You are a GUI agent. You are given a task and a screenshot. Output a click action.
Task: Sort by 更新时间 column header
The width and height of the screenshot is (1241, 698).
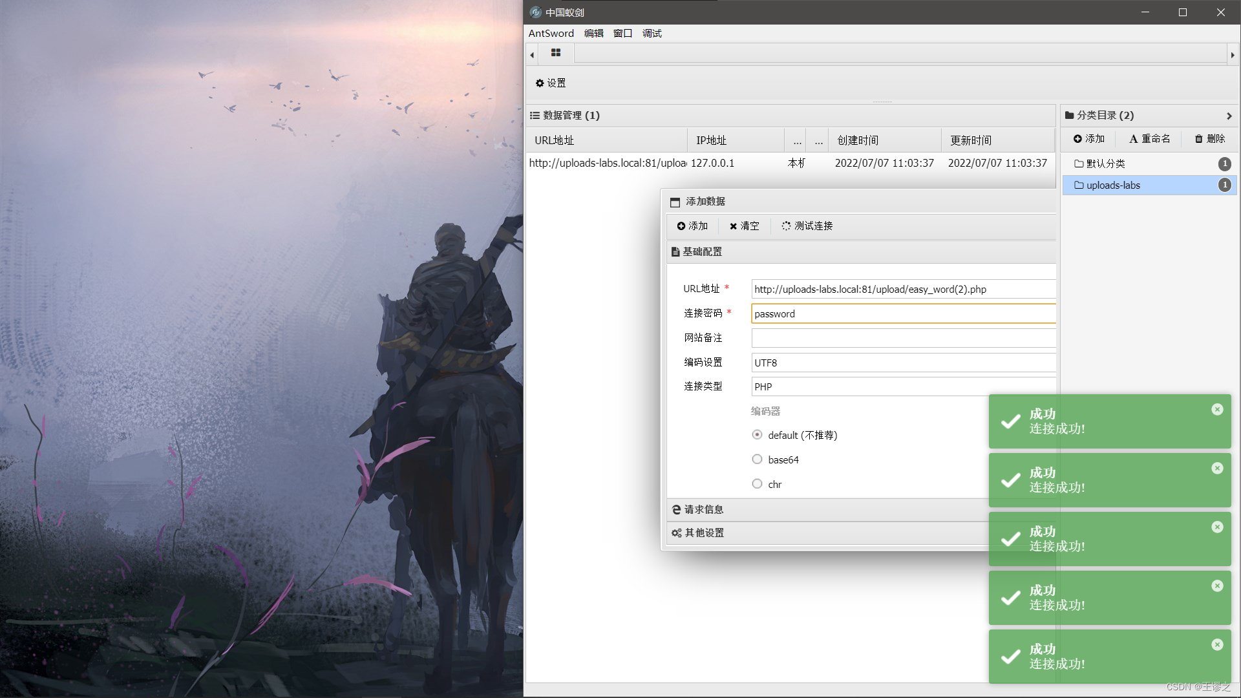(x=998, y=140)
